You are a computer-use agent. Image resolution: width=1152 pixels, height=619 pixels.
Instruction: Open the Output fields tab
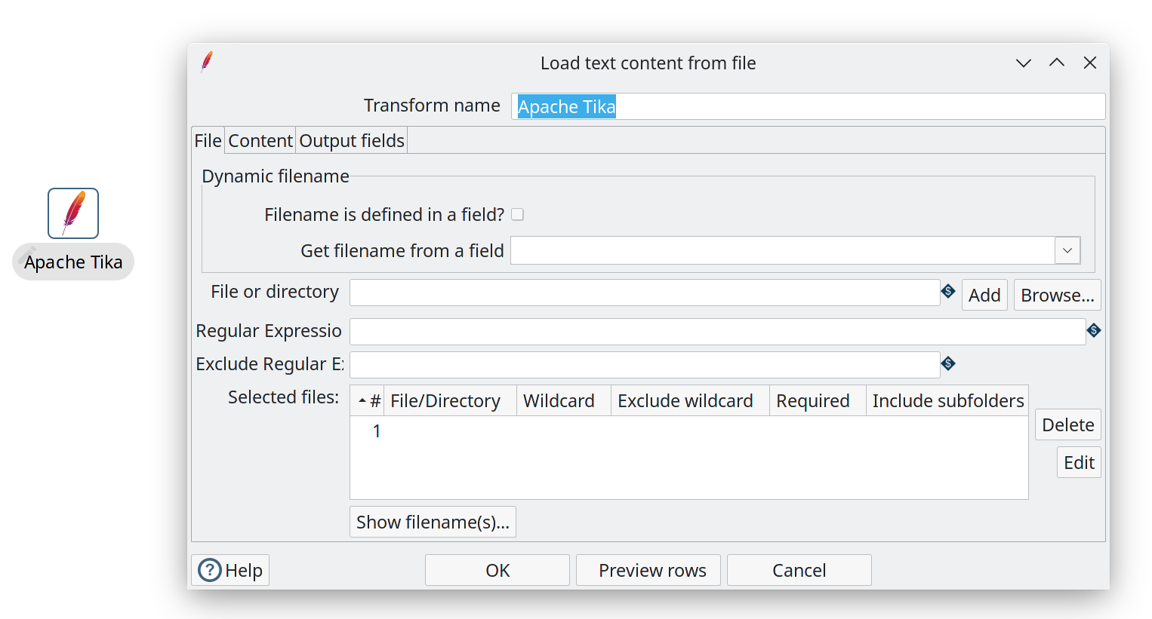(x=352, y=141)
